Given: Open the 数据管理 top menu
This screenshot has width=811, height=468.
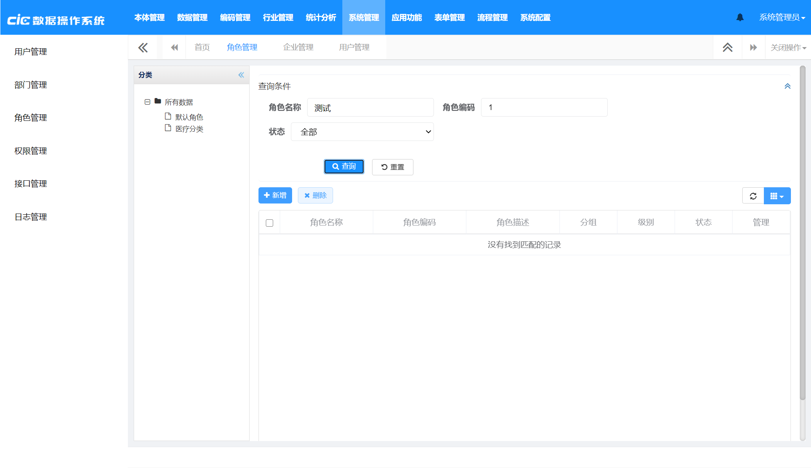Looking at the screenshot, I should (x=192, y=17).
